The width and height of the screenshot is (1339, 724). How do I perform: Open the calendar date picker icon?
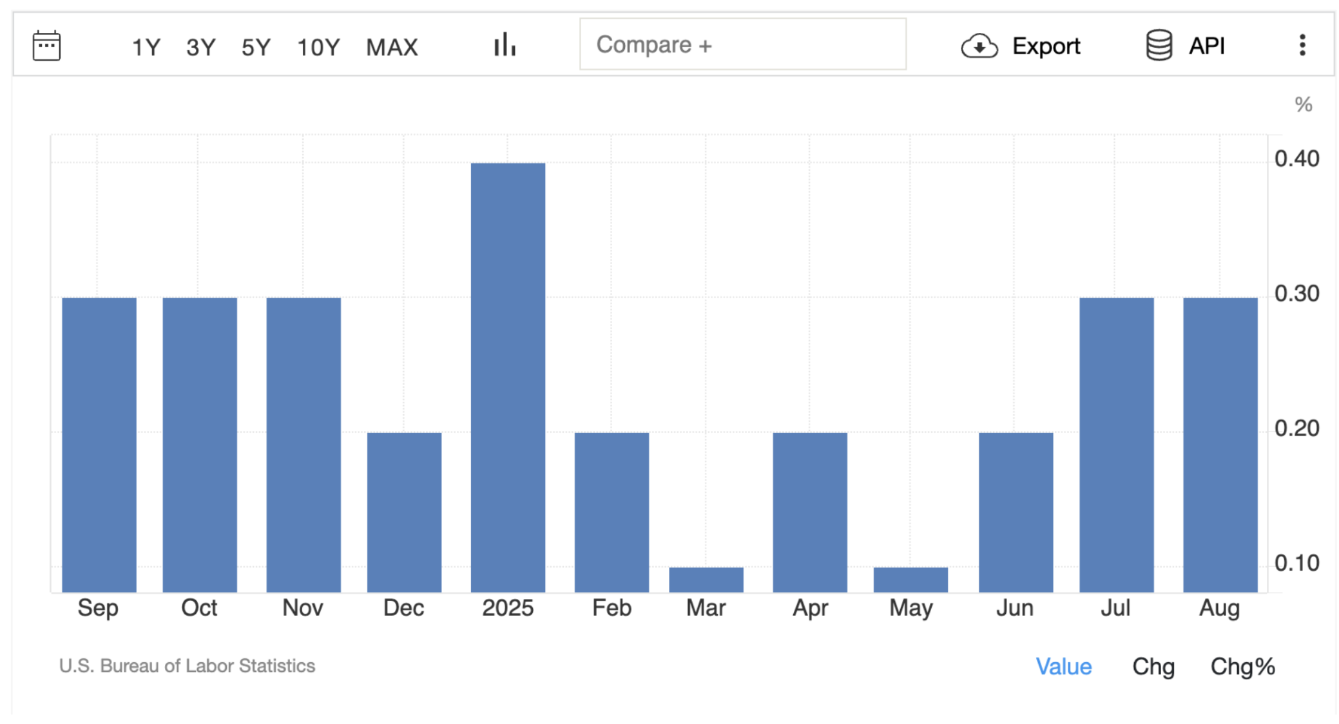coord(46,46)
